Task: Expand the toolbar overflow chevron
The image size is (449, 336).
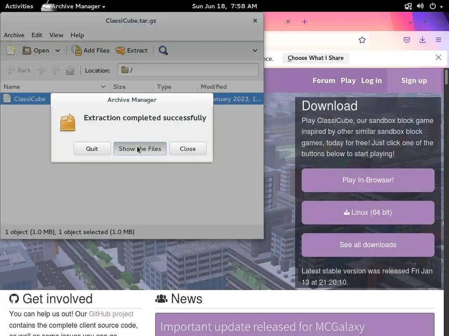Action: (255, 50)
